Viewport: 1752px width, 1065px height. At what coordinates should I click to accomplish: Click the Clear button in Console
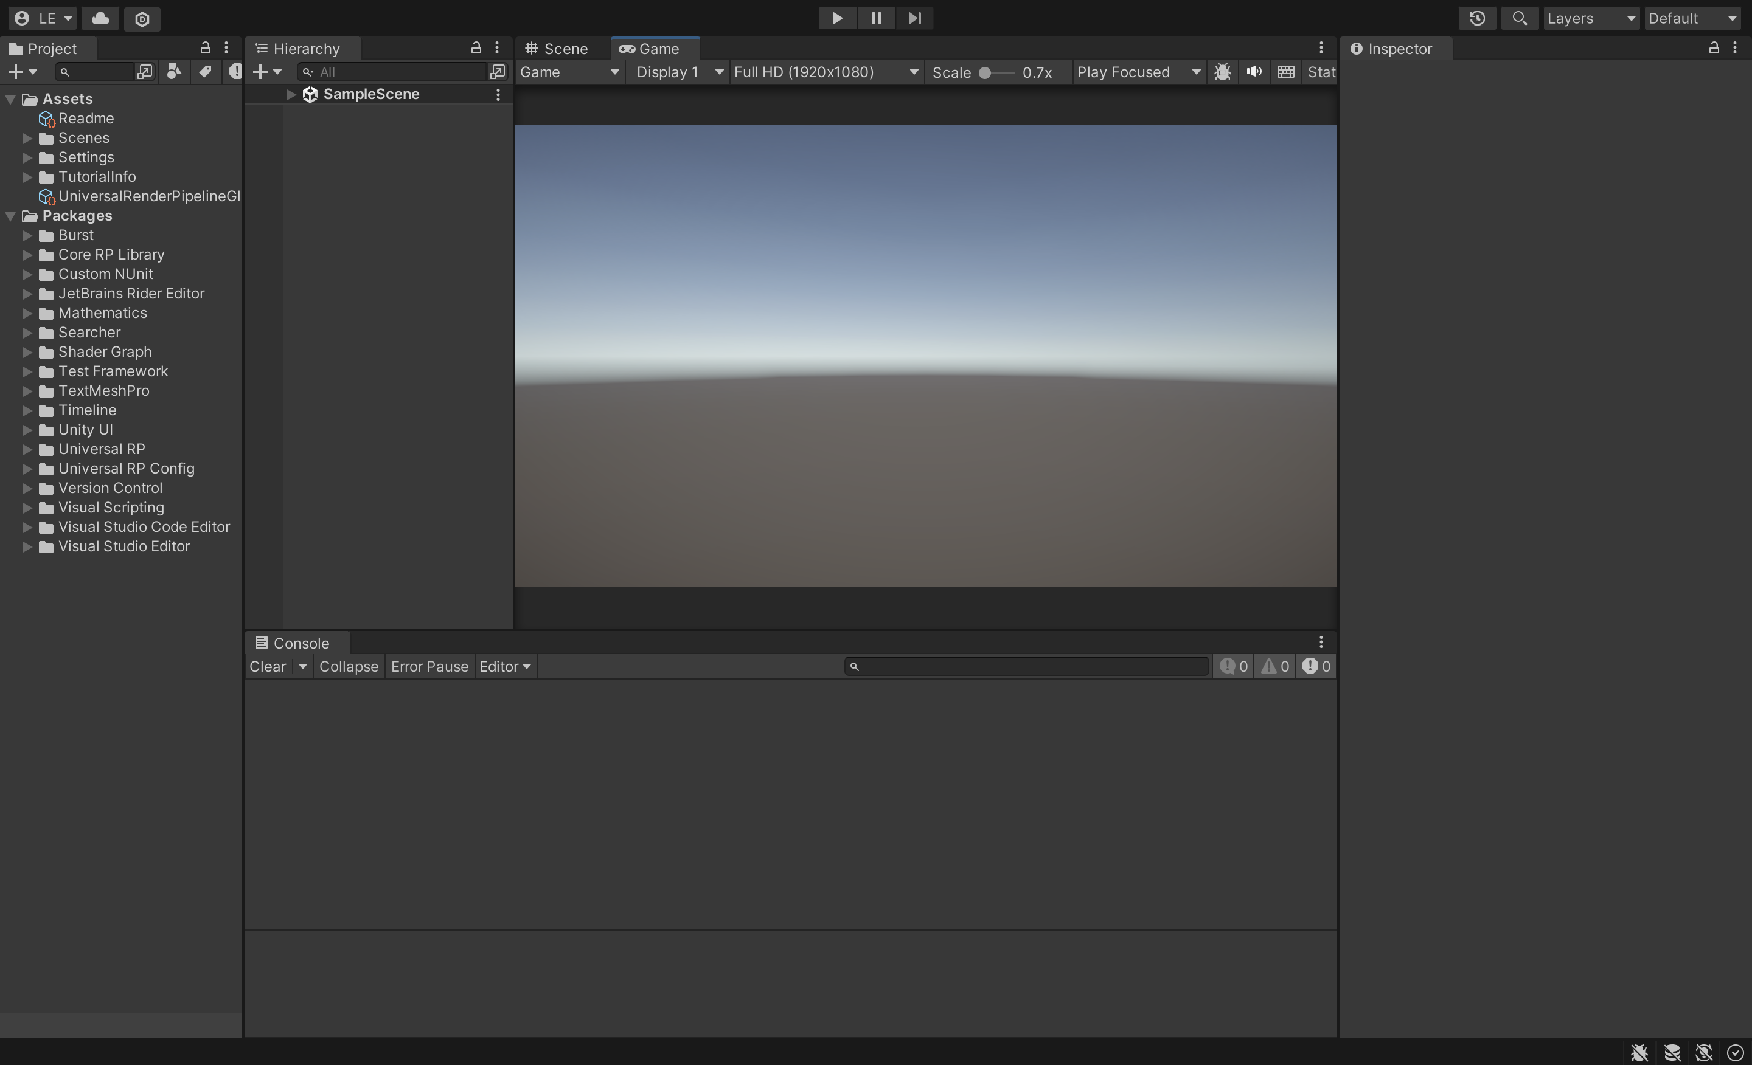(x=267, y=666)
